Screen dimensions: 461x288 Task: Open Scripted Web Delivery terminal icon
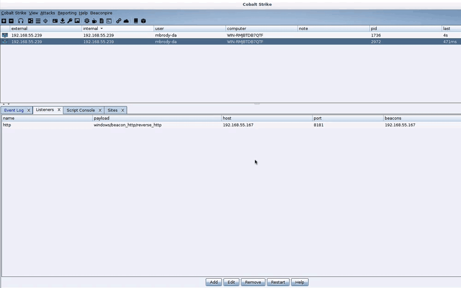[109, 21]
